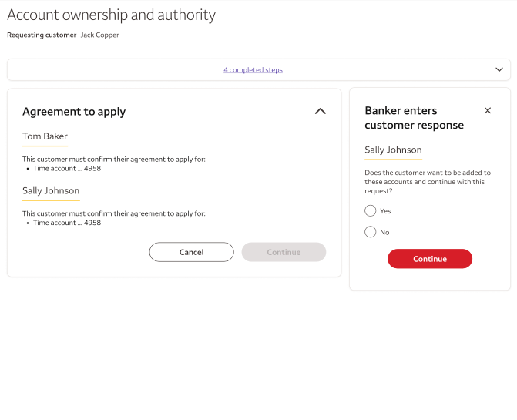Viewport: 517px width, 420px height.
Task: Click Sally Johnson name in banker panel
Action: (x=393, y=150)
